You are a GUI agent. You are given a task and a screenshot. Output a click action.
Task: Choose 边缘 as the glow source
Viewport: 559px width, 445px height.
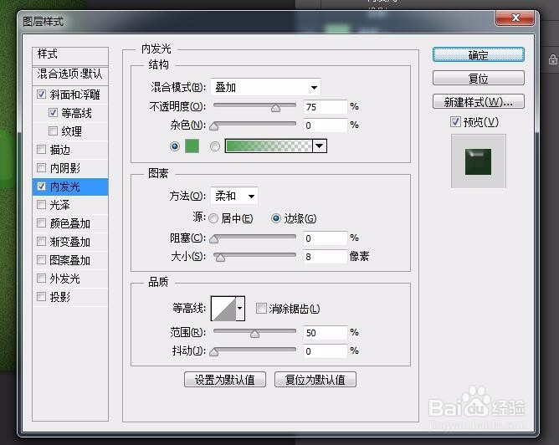(276, 218)
